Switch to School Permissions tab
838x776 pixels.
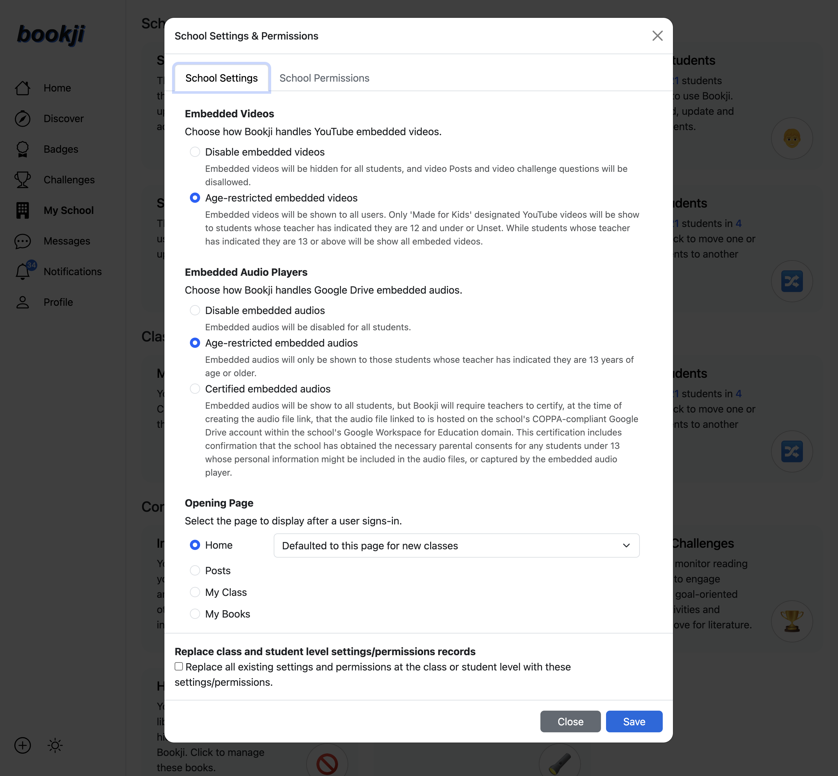tap(324, 78)
